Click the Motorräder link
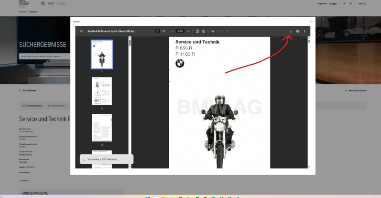 (x=23, y=162)
